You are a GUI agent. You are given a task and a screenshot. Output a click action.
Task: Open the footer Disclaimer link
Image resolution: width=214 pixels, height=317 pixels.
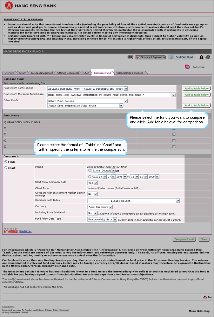8,307
